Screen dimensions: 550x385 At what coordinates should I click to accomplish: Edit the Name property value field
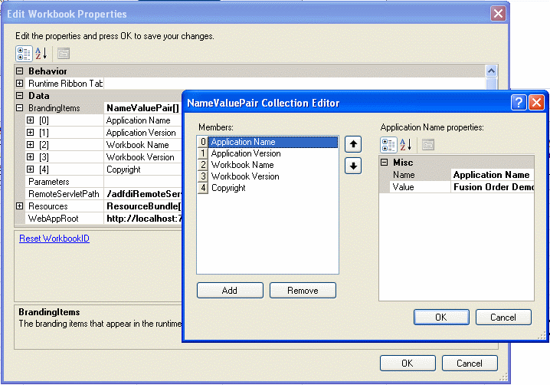click(492, 175)
